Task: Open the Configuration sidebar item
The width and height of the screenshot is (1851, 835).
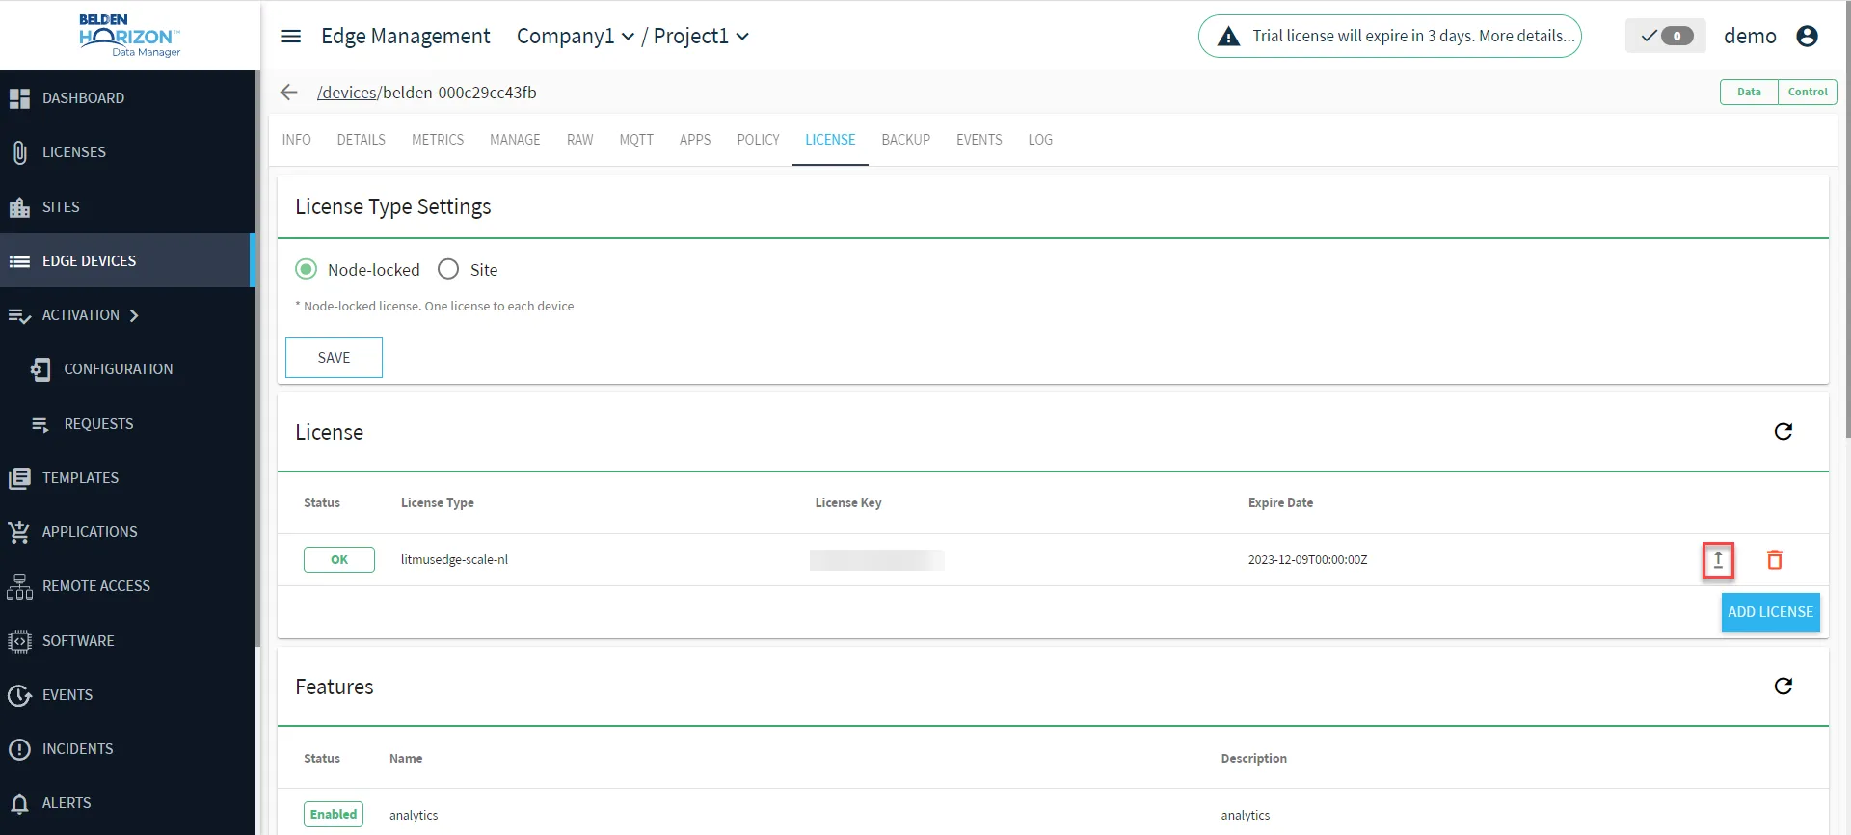Action: coord(118,369)
